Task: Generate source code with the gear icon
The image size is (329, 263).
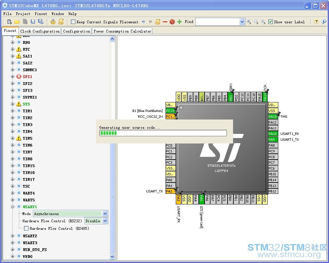Action: tap(53, 22)
